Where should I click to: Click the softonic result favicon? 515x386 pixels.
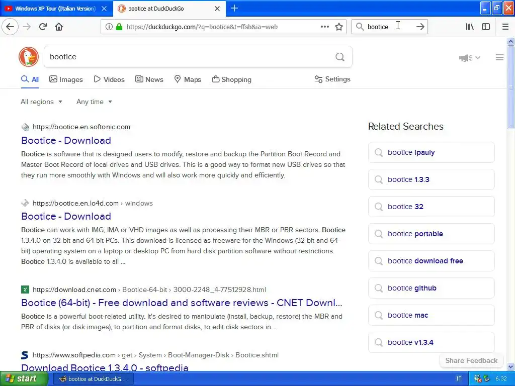tap(25, 127)
